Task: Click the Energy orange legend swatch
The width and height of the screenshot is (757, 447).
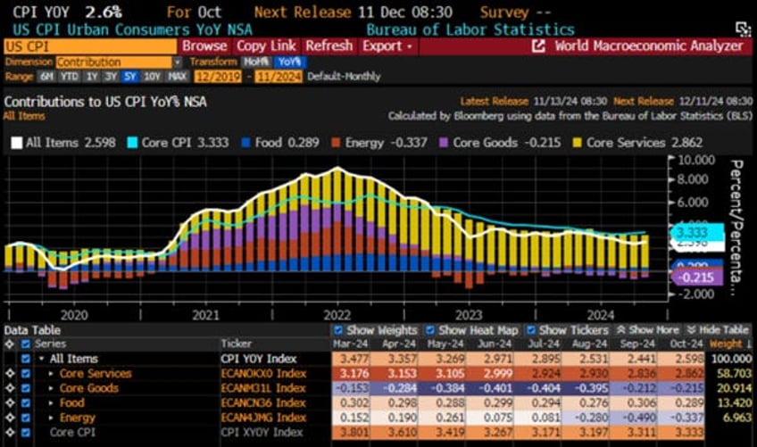Action: (x=336, y=143)
